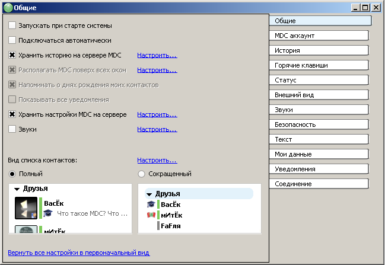Click graduation cap icon next to ВасЁк in short list
385x265 pixels.
coord(151,204)
